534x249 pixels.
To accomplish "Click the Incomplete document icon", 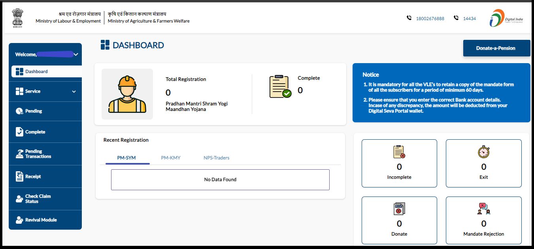I will coord(399,152).
